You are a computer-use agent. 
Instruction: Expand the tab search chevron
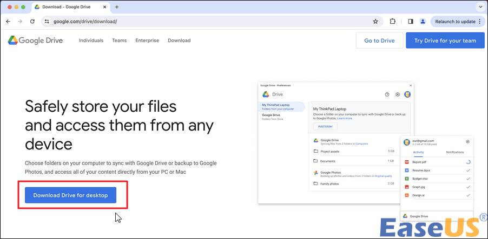coord(479,7)
